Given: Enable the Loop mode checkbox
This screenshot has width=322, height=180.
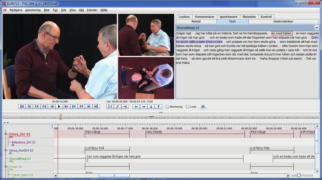Looking at the screenshot, I should pyautogui.click(x=187, y=107).
